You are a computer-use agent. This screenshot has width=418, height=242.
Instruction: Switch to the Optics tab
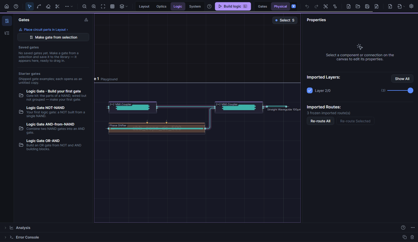(161, 6)
